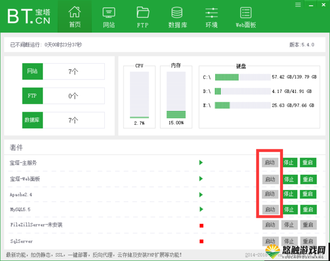The image size is (330, 261).
Task: Click the 套件 section heading
Action: click(x=16, y=147)
